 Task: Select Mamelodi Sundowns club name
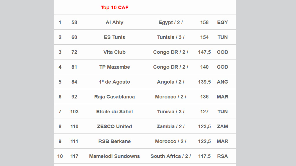pyautogui.click(x=114, y=156)
